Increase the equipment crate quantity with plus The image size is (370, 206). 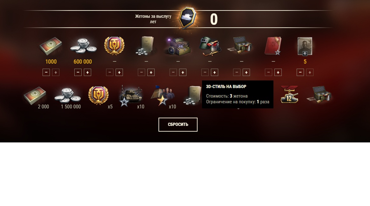click(183, 72)
